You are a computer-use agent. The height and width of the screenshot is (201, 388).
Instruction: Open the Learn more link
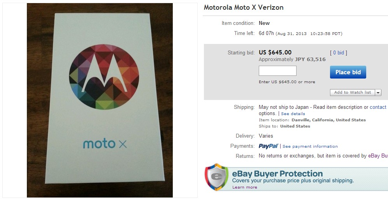click(x=244, y=187)
